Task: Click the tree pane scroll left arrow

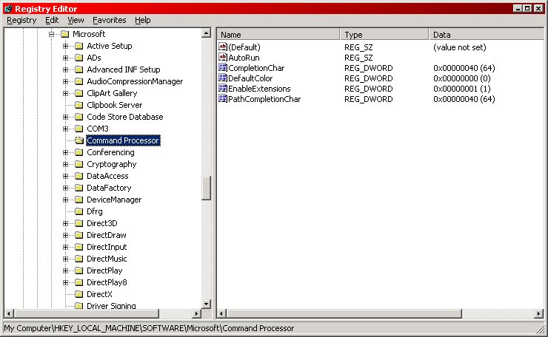Action: [9, 313]
